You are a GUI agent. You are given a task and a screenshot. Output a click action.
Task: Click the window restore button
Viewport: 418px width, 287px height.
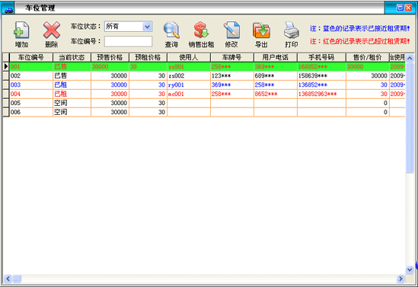tap(400, 8)
